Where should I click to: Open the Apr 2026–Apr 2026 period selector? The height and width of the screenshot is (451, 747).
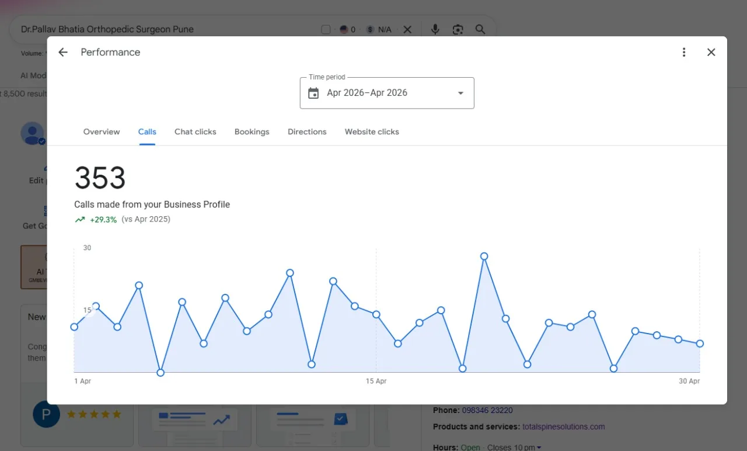click(387, 93)
